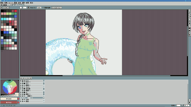The image size is (191, 107).
Task: Select the eyedropper tool
Action: [190, 17]
